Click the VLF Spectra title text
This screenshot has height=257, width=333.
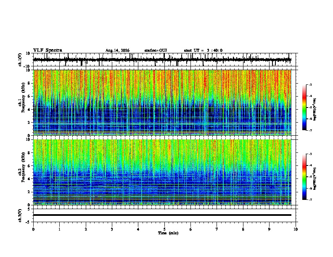tap(48, 50)
